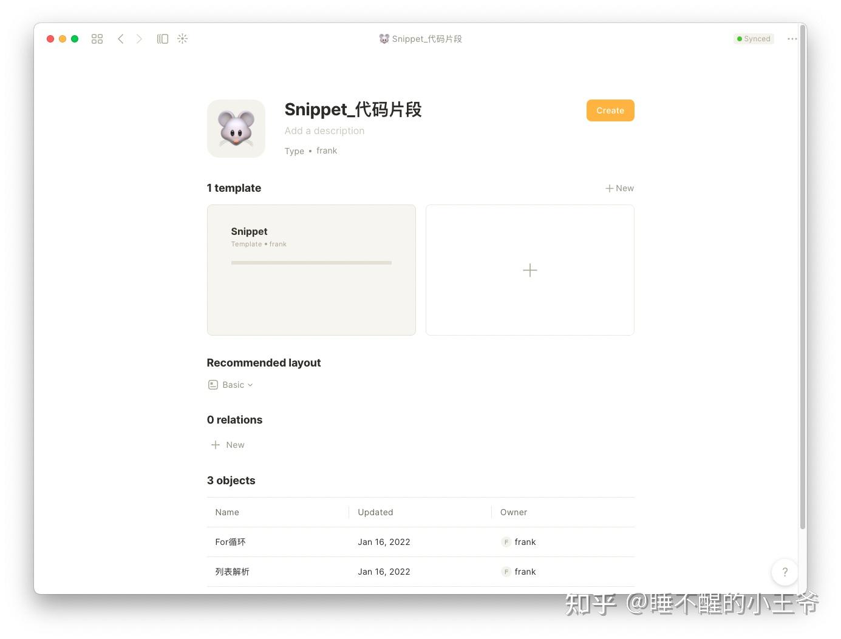
Task: Navigate back using the back arrow
Action: (x=121, y=38)
